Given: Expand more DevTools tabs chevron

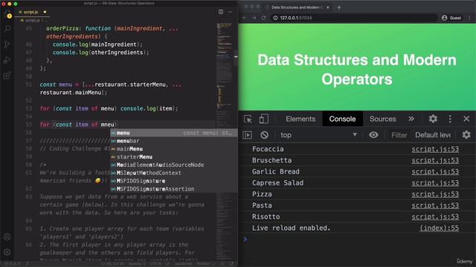Looking at the screenshot, I should click(x=411, y=119).
